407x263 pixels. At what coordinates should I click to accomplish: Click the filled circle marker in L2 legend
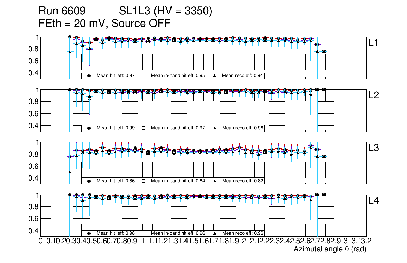(x=89, y=128)
